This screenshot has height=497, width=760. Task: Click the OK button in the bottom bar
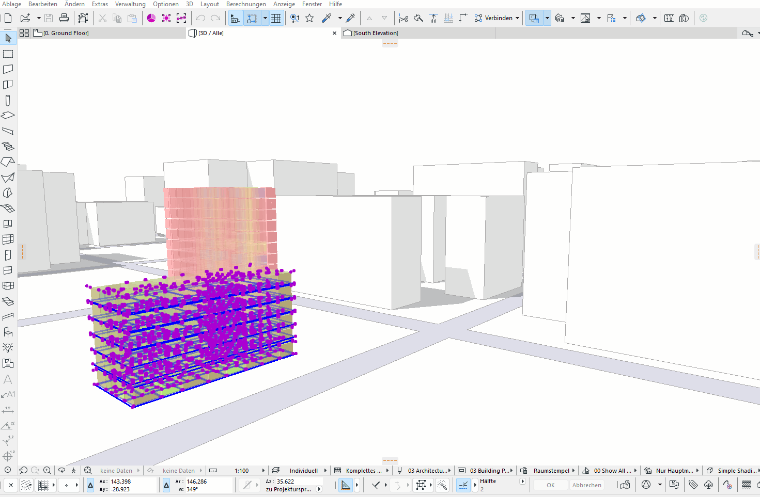click(x=550, y=485)
